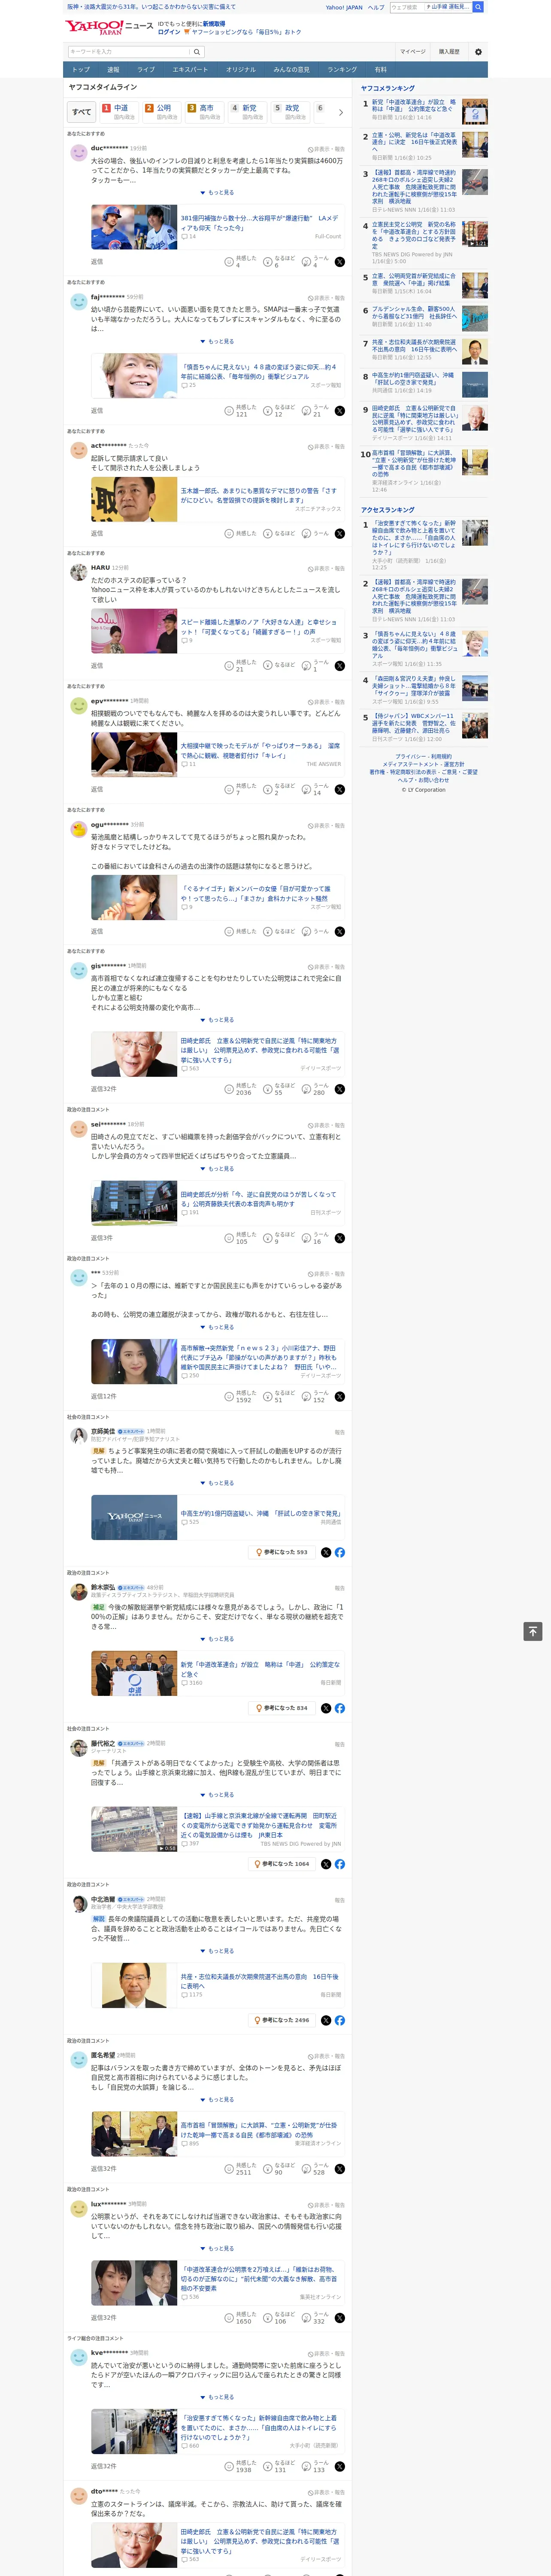Share the 匿名希望 comment on X
The image size is (551, 2576).
340,2169
